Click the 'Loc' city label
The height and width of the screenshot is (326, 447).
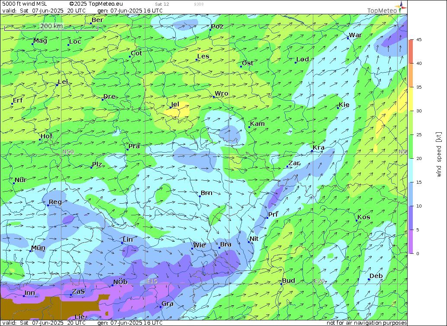pos(75,42)
